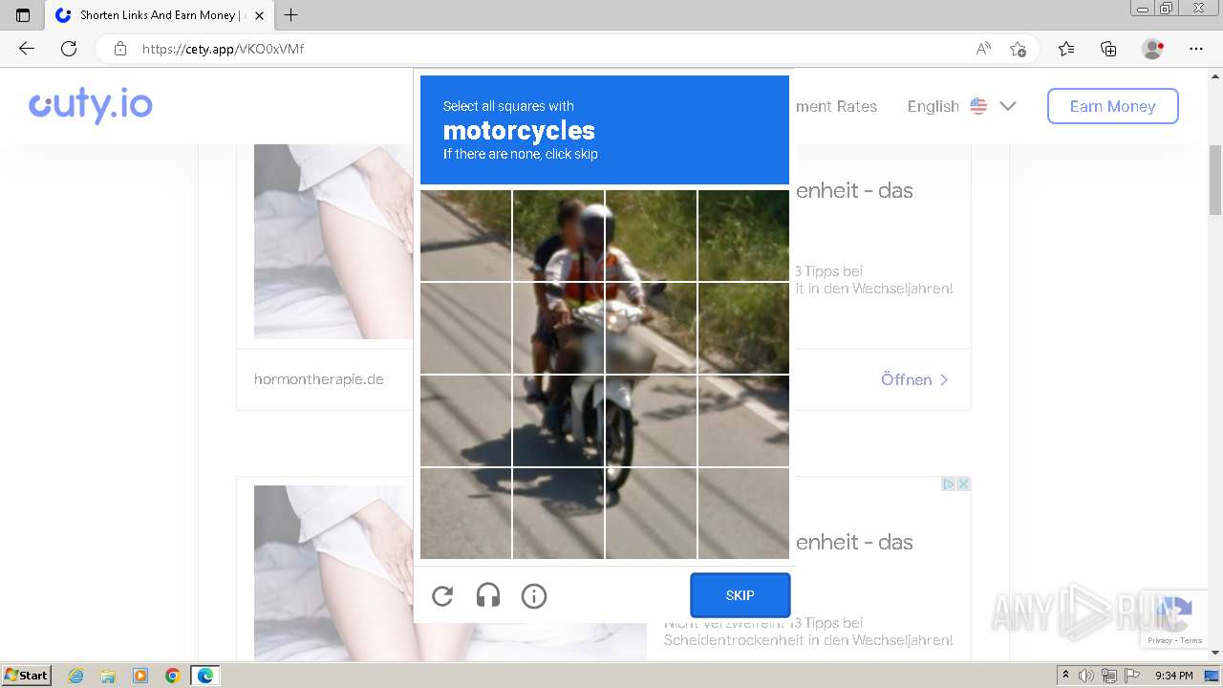
Task: Click the Earn Money button
Action: [x=1113, y=106]
